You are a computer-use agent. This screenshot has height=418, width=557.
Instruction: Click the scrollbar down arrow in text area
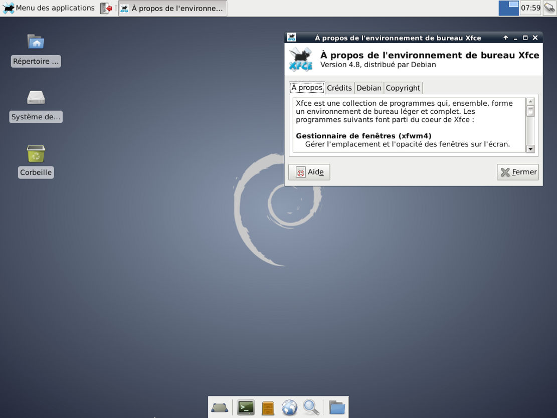pyautogui.click(x=530, y=149)
